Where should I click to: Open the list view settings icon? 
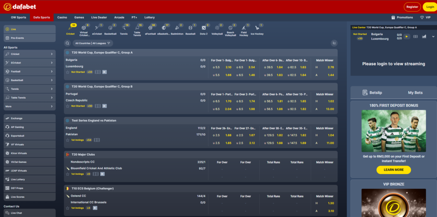click(x=334, y=43)
